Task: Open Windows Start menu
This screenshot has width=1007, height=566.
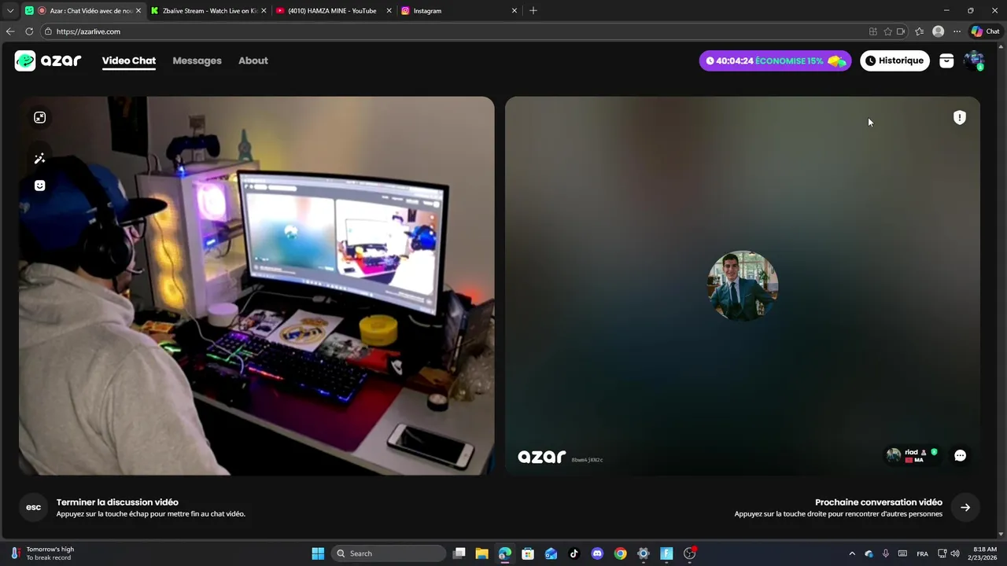Action: coord(318,553)
